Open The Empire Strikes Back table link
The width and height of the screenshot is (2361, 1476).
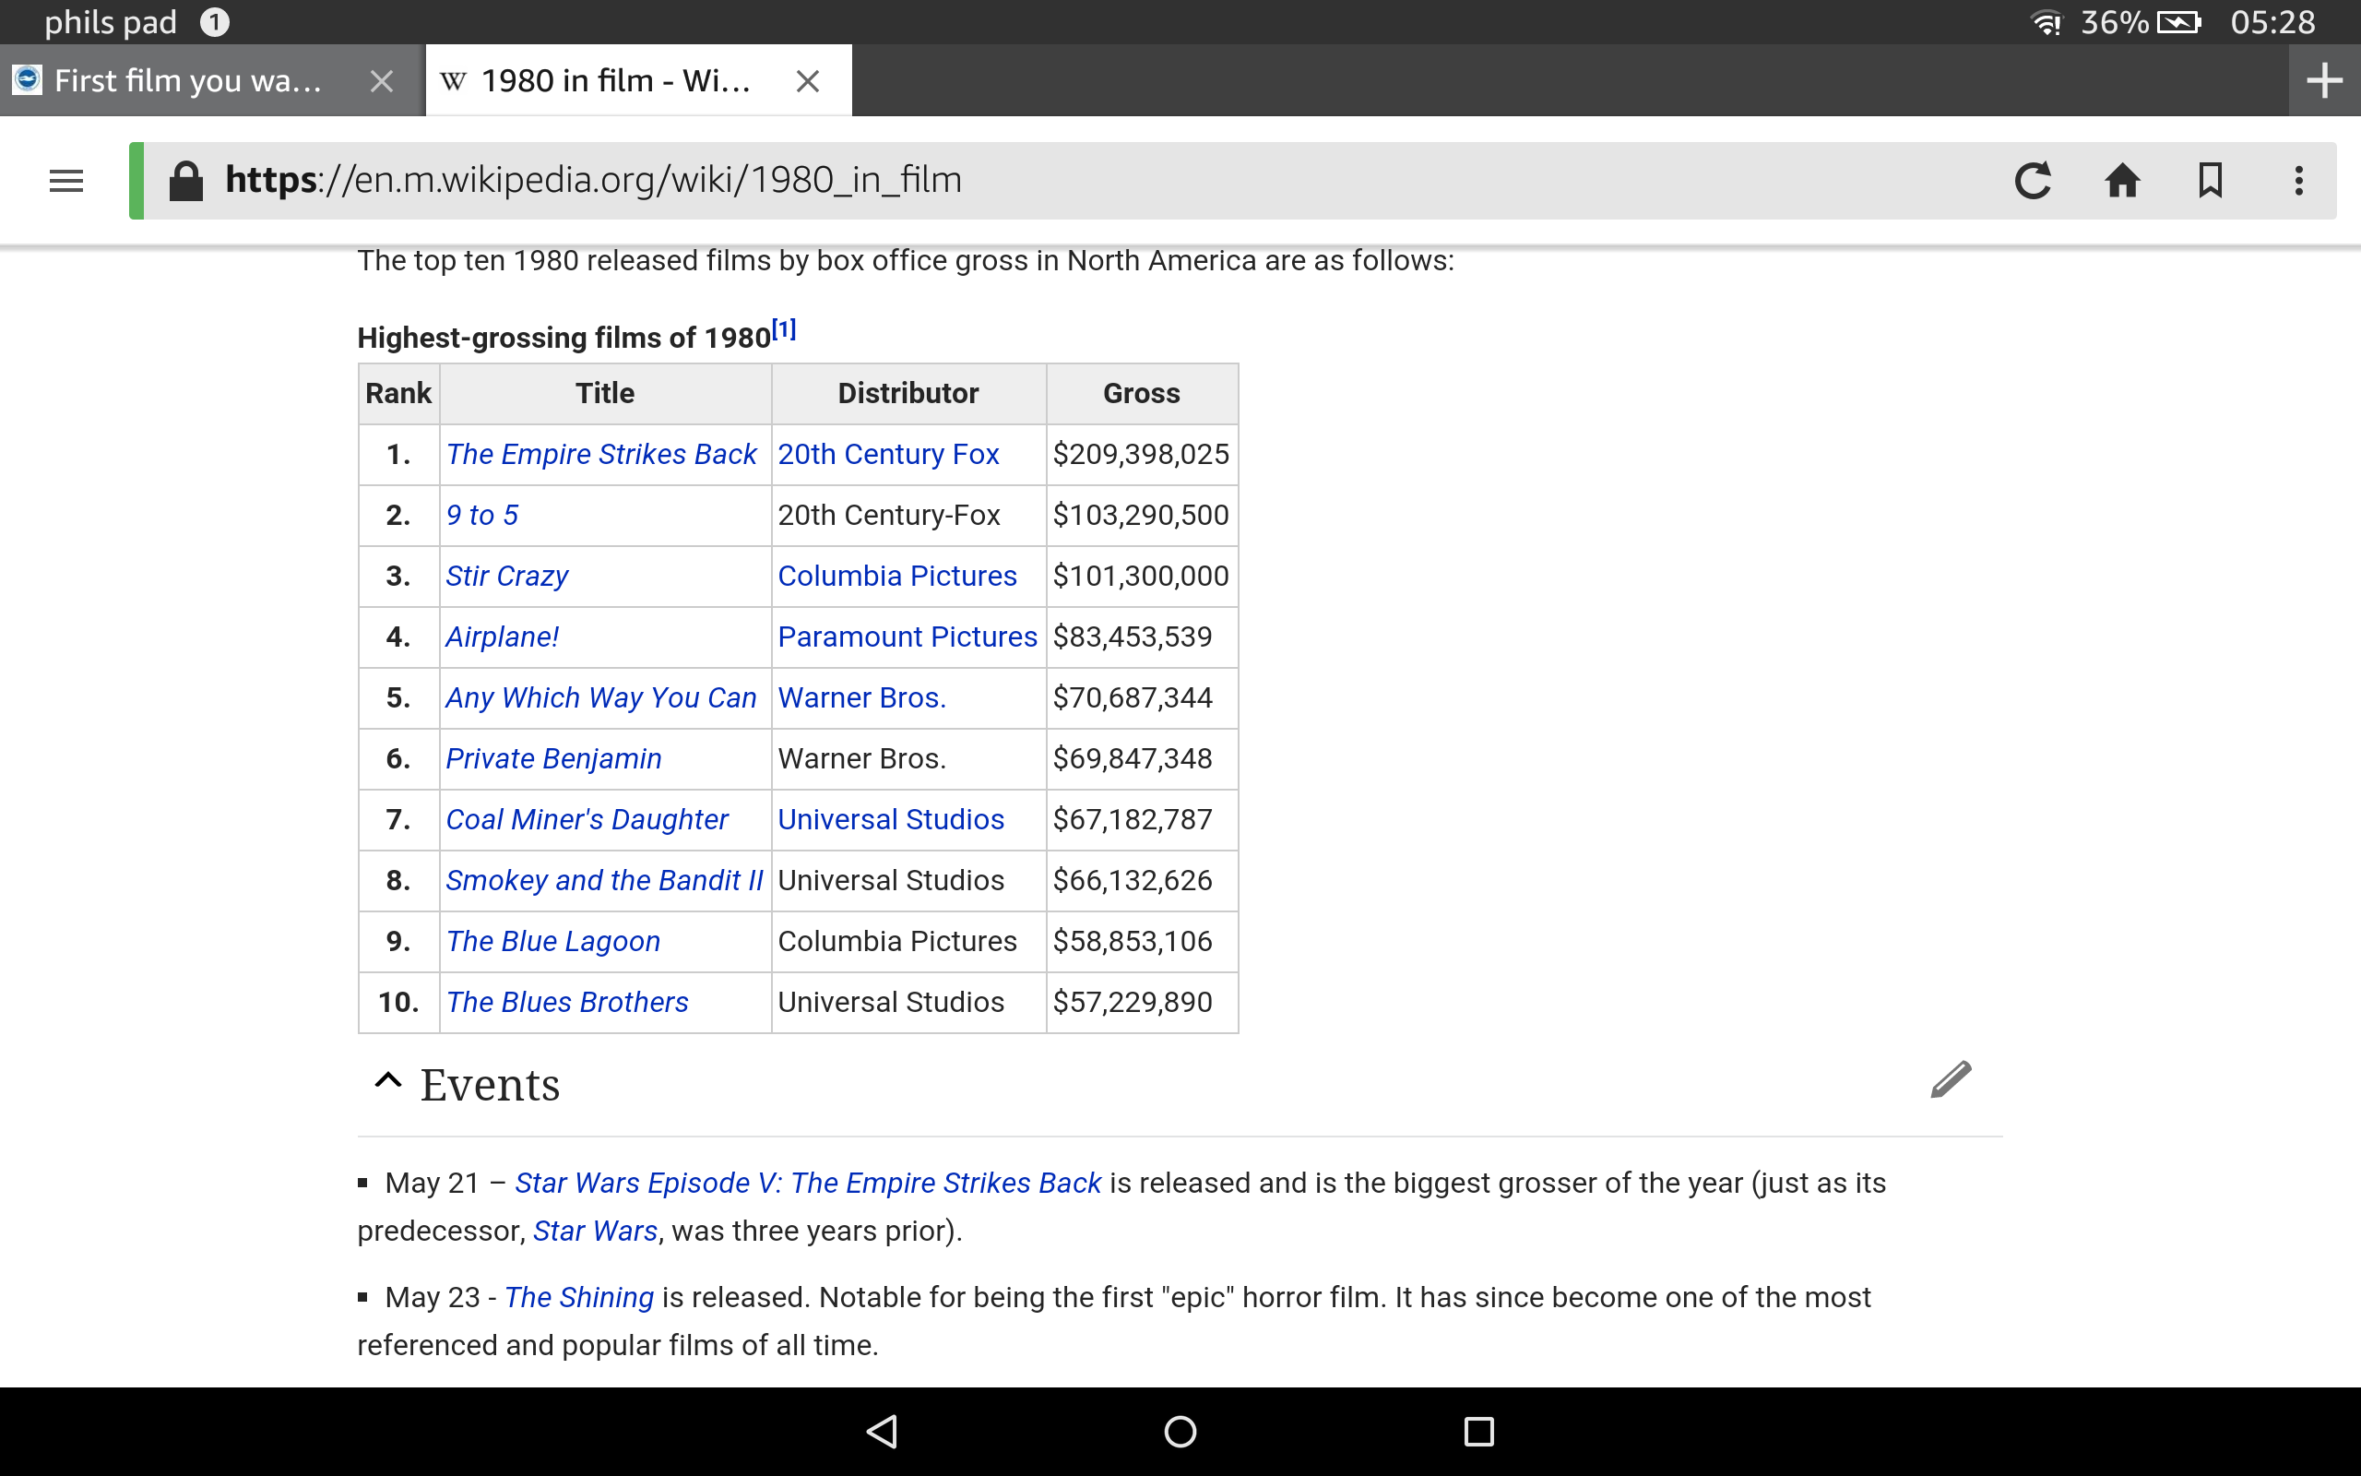[x=601, y=454]
